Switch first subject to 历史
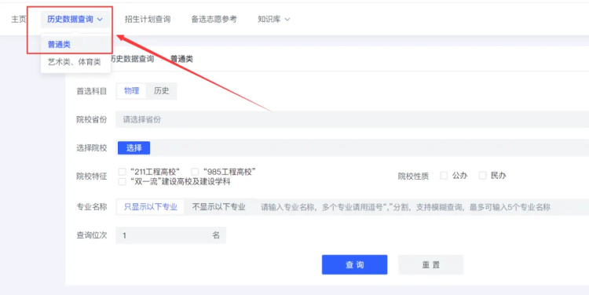589x295 pixels. (x=162, y=91)
